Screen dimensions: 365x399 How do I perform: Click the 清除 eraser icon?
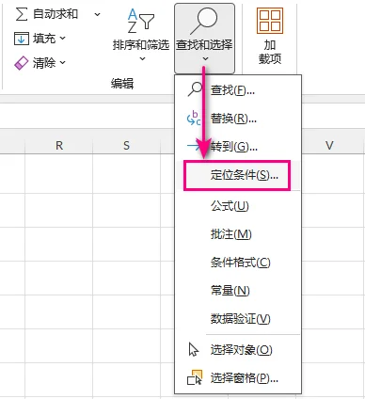point(22,63)
